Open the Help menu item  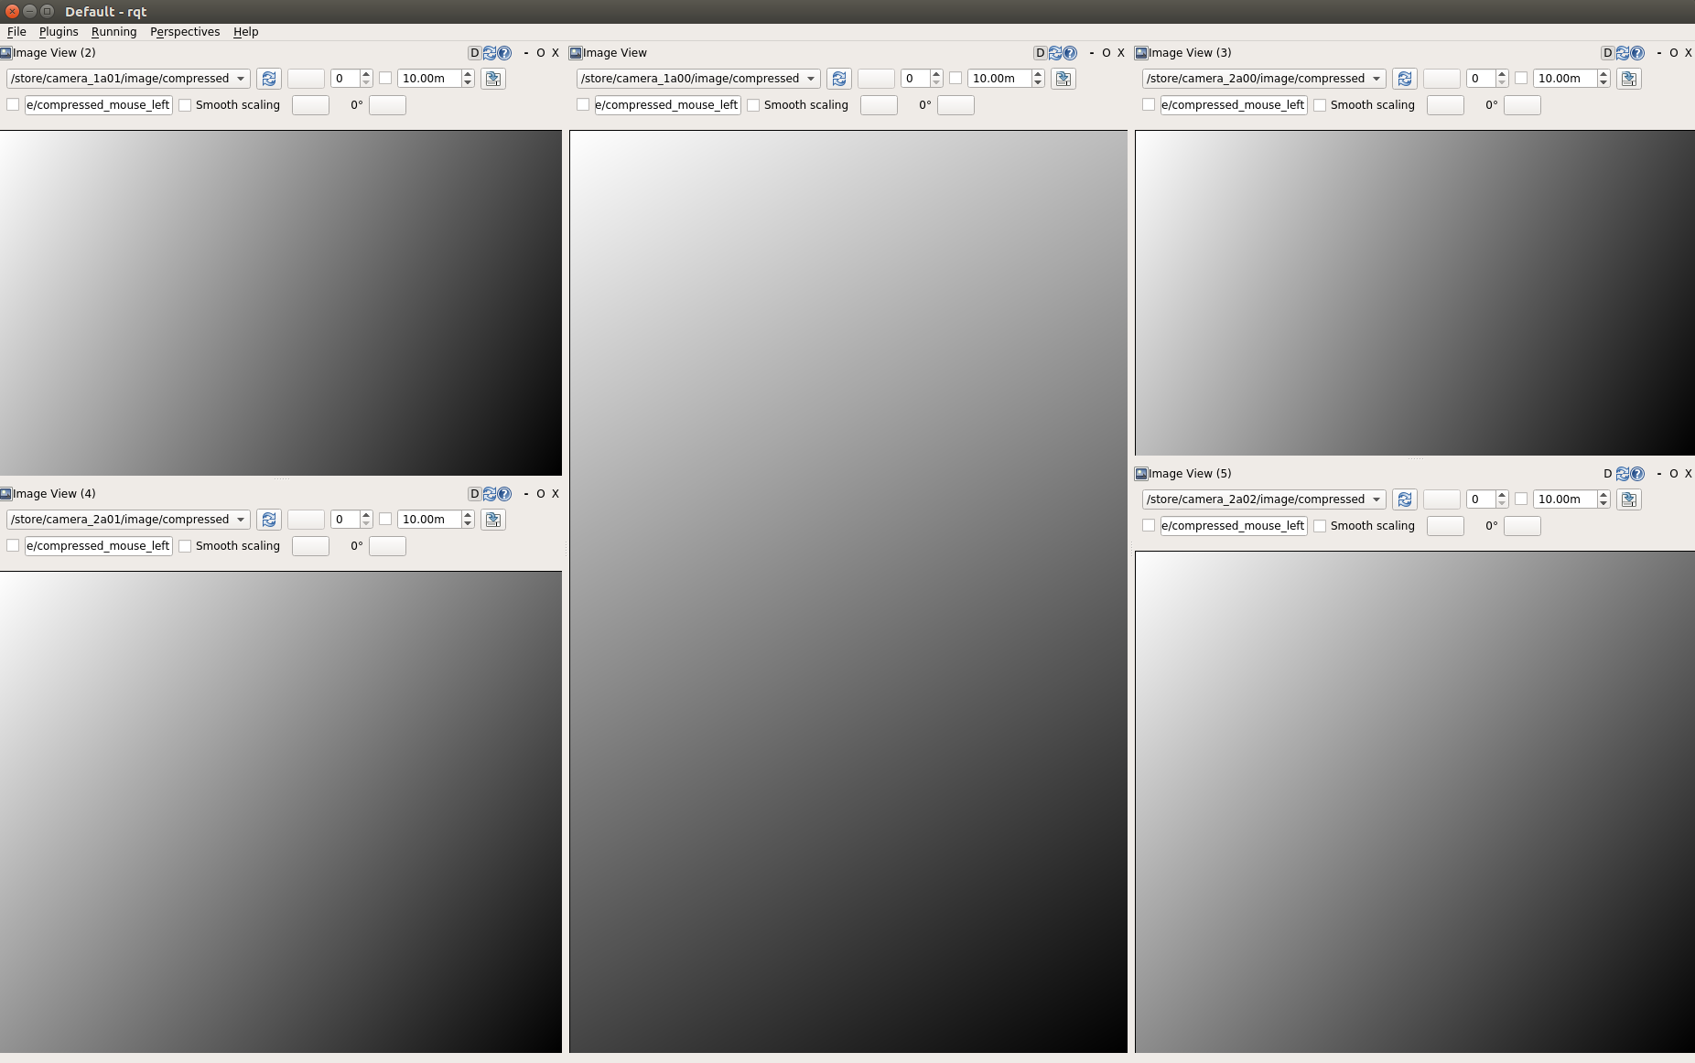244,31
